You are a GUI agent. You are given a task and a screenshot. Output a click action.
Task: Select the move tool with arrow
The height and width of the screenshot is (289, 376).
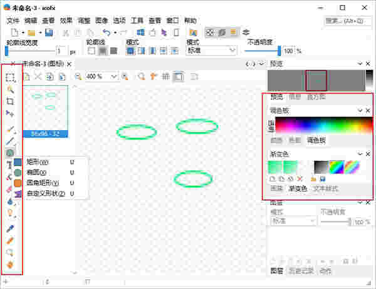pyautogui.click(x=10, y=113)
